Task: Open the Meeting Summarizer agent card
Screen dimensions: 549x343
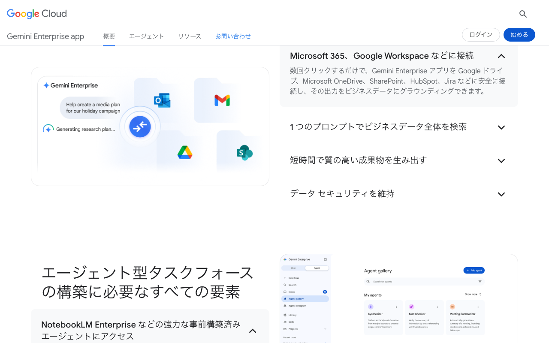Action: click(x=465, y=318)
